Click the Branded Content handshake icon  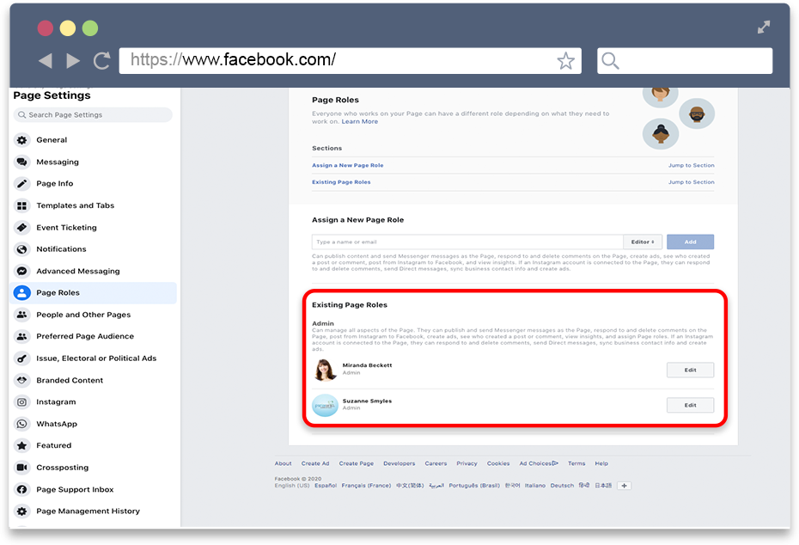(22, 380)
